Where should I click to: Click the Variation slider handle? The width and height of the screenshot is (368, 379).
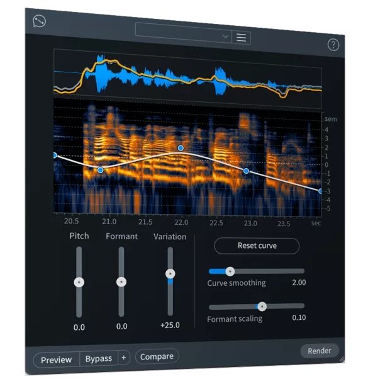click(x=170, y=274)
